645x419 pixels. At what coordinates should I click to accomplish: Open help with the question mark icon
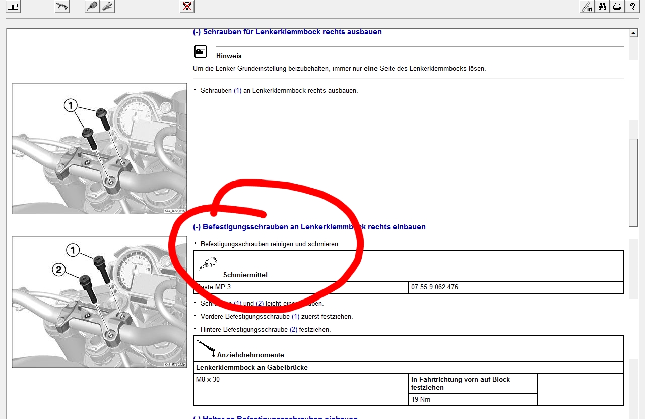point(632,7)
